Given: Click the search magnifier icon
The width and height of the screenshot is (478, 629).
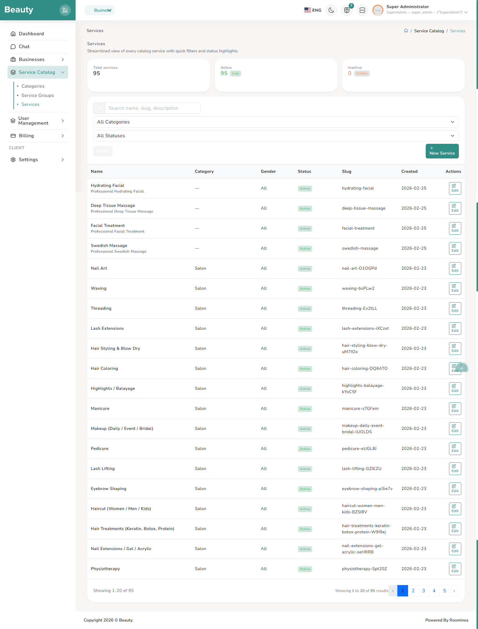Looking at the screenshot, I should [x=99, y=108].
